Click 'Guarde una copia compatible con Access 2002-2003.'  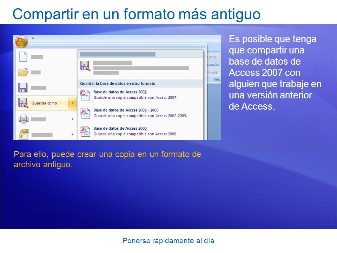coord(140,116)
